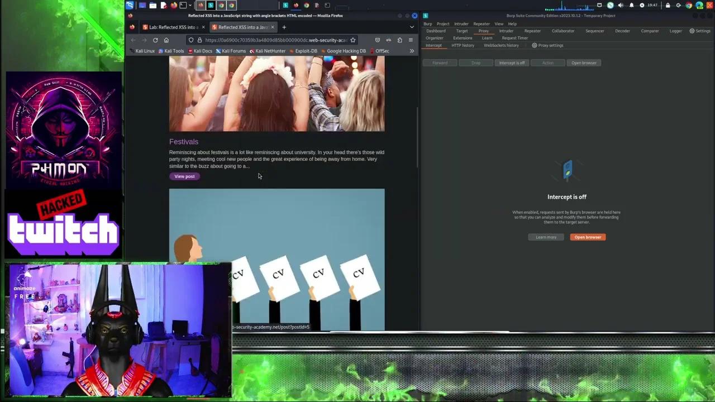Click volume icon in system tray
715x402 pixels.
pyautogui.click(x=621, y=6)
